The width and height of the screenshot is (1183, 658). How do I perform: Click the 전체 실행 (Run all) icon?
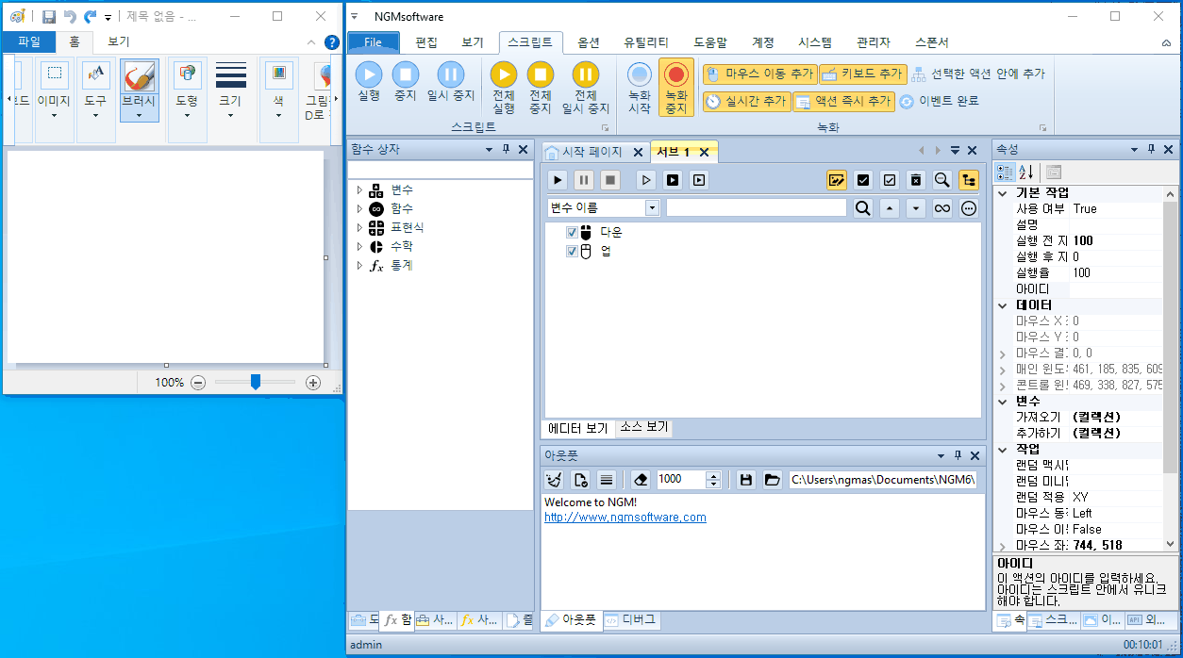pos(504,74)
